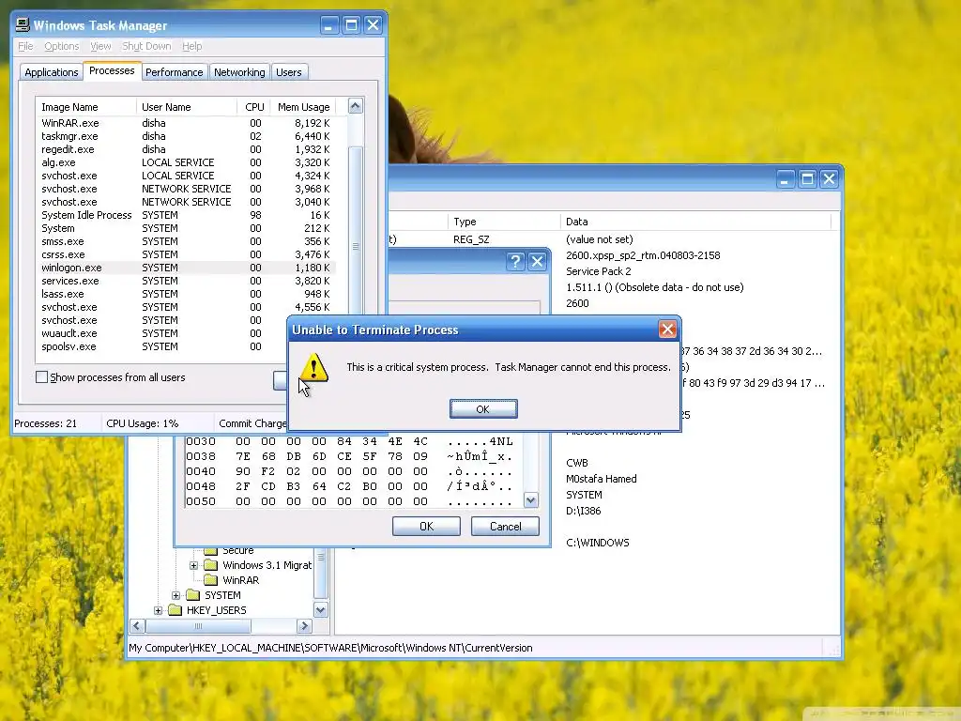Select the taskmgr.exe process row
961x721 pixels.
coord(186,136)
